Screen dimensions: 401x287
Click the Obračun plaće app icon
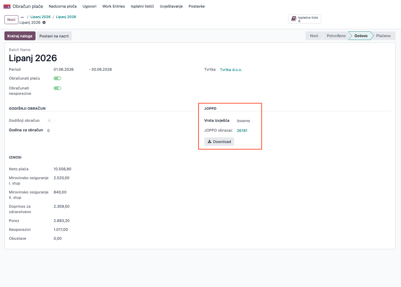[7, 6]
